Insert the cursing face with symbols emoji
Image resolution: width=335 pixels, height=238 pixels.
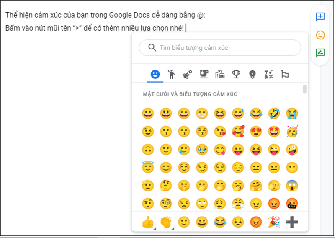coord(292,203)
